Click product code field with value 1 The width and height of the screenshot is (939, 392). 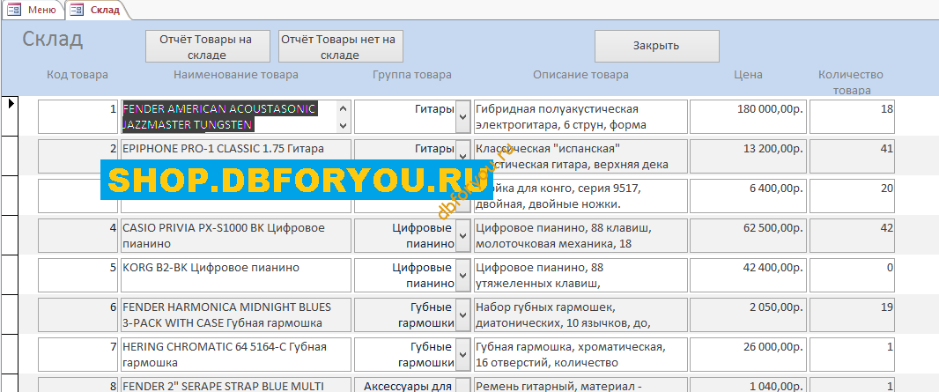pos(78,116)
